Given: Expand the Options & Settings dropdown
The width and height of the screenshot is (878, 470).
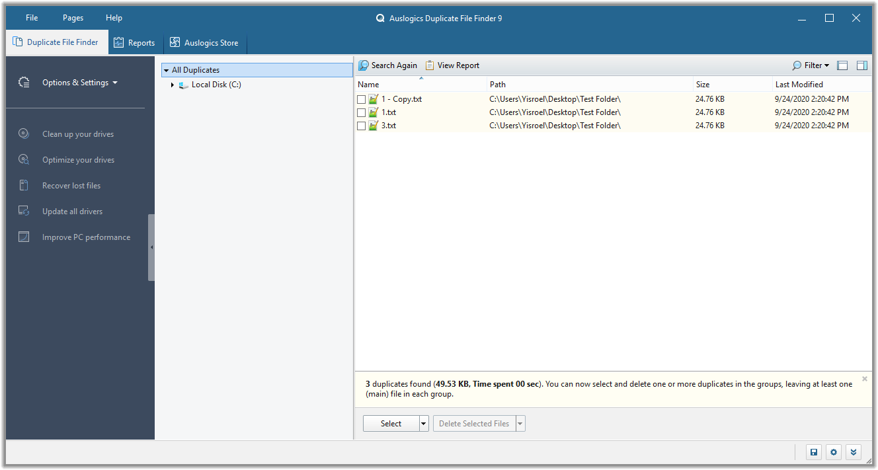Looking at the screenshot, I should pos(80,83).
